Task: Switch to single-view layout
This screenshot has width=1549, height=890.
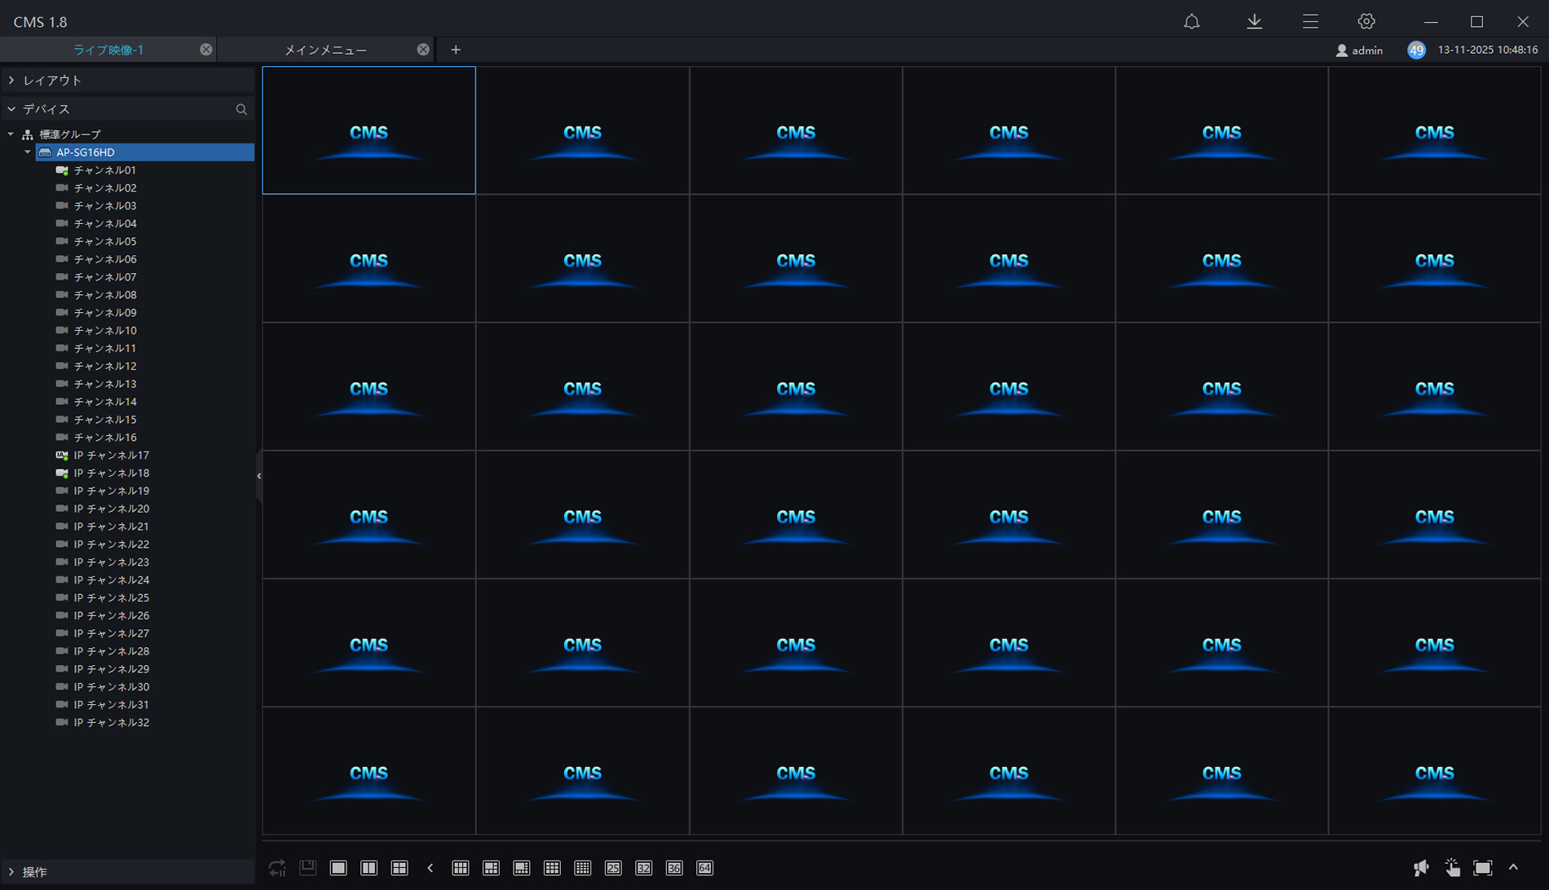Action: (x=338, y=868)
